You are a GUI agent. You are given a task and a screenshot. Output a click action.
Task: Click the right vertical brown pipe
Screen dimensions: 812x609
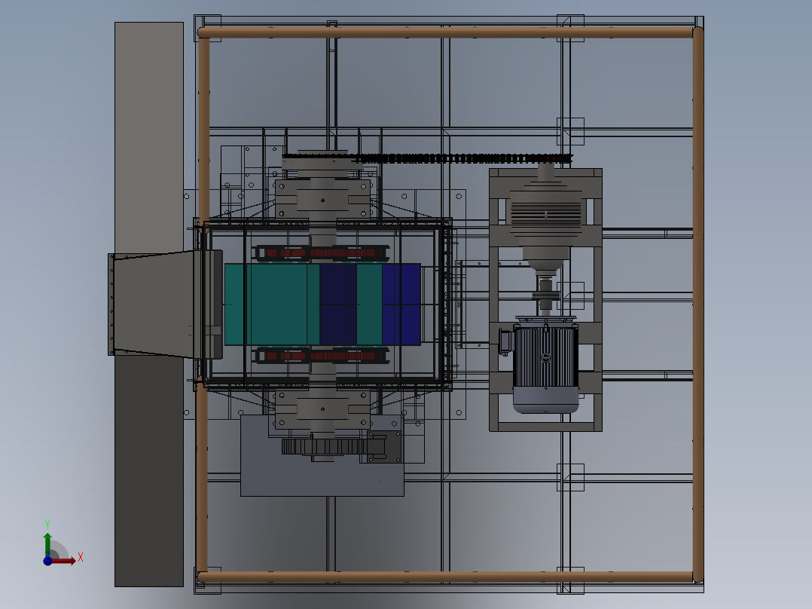coord(698,301)
